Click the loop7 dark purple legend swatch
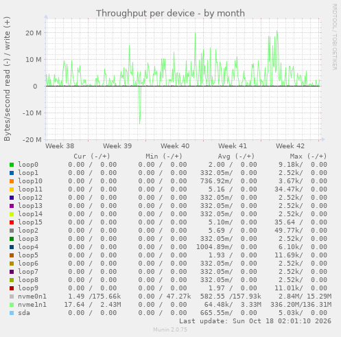The width and height of the screenshot is (341, 337). coord(12,272)
